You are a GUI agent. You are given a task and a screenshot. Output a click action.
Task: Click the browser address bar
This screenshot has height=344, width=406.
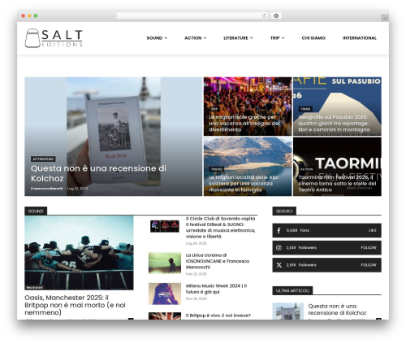(x=192, y=15)
